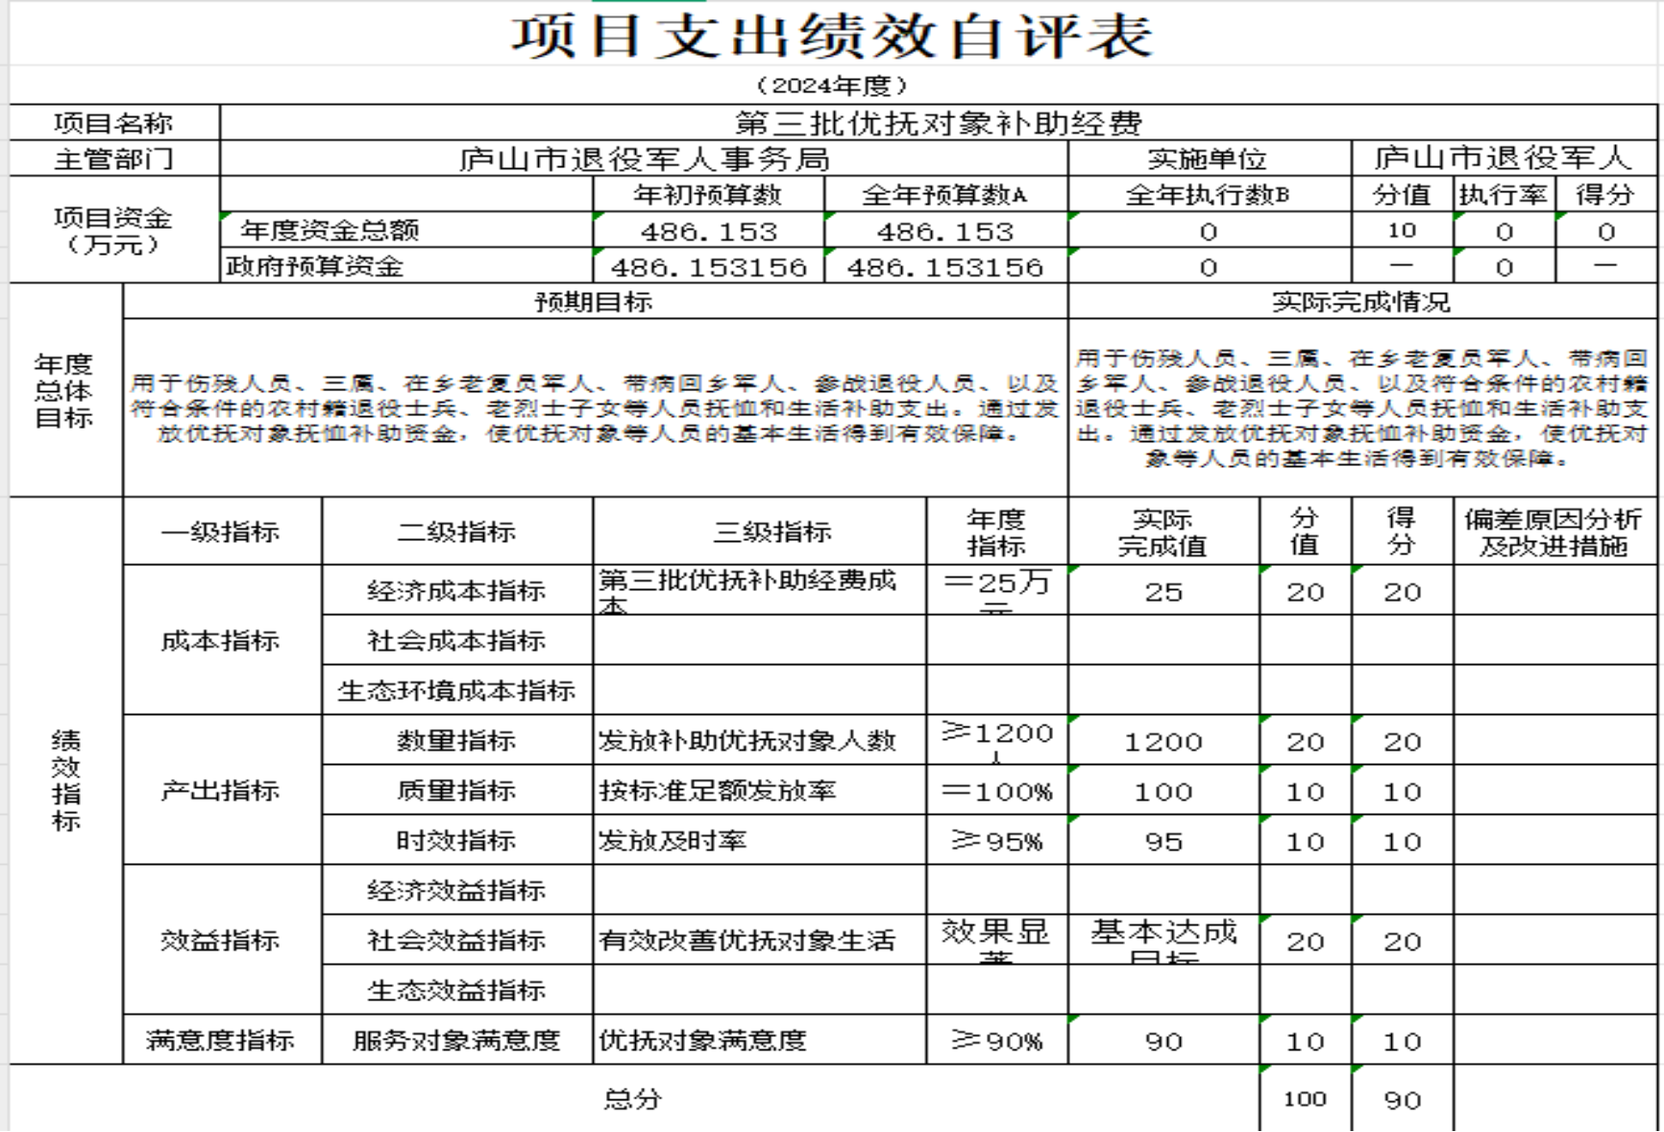Click the 执行率 header cell
The image size is (1664, 1132).
point(1503,195)
